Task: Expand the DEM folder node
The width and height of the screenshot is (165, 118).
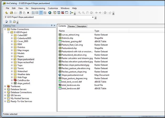Action: (x=12, y=44)
